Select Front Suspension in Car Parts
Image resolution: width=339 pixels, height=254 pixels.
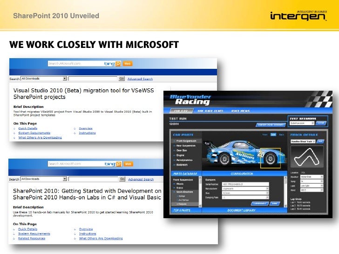click(186, 141)
